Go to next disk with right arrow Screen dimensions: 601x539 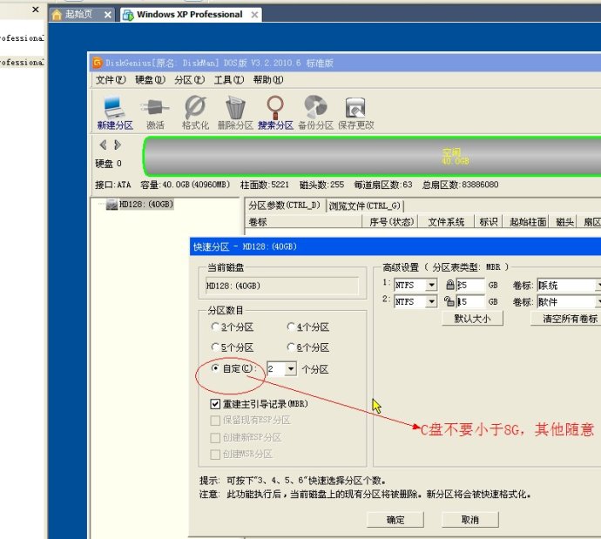(118, 145)
